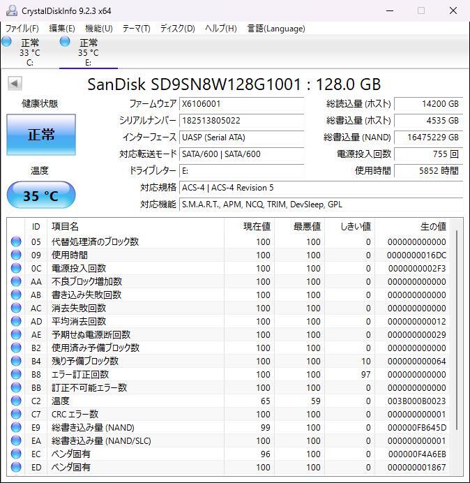Click the status orb for attribute C2 温度

16,401
